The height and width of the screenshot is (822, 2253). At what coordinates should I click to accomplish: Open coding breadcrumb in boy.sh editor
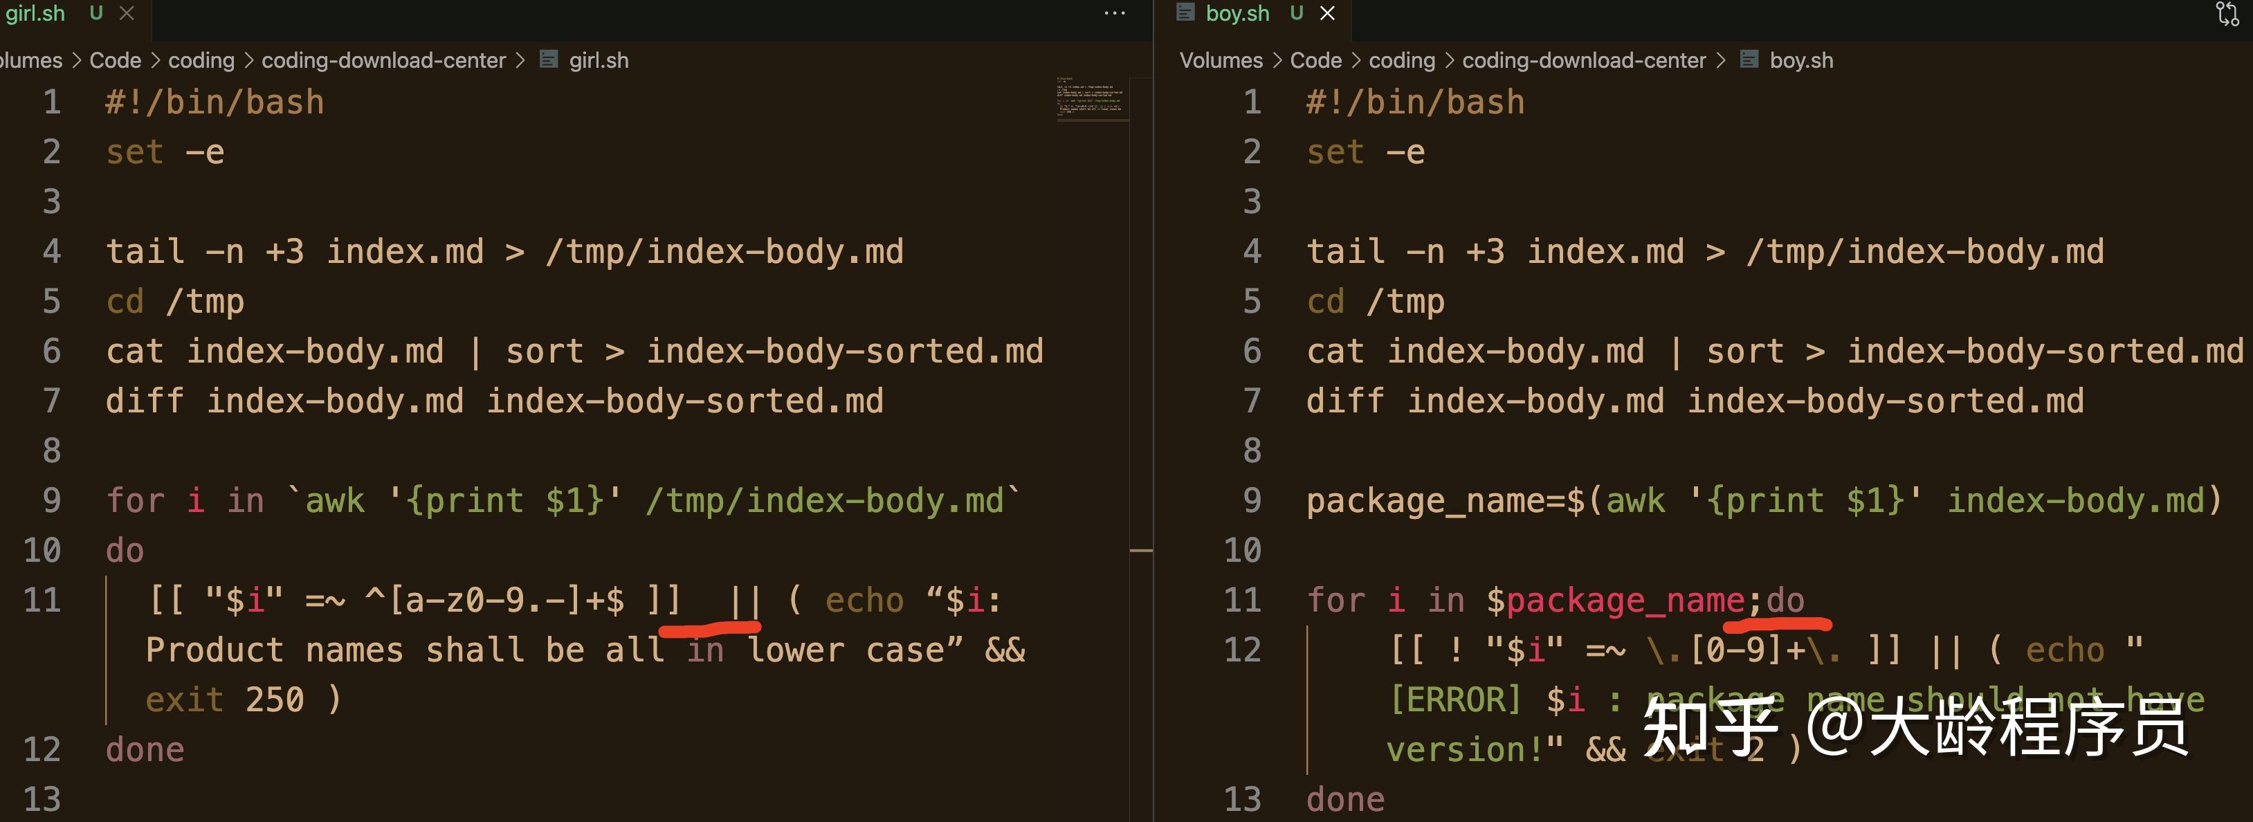point(1401,60)
